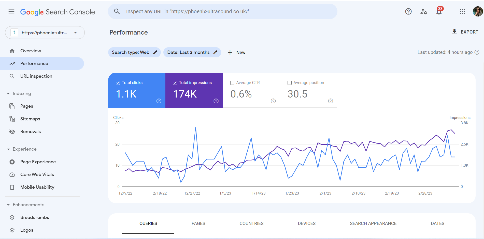Switch to the Countries tab
The image size is (484, 239).
pos(251,224)
